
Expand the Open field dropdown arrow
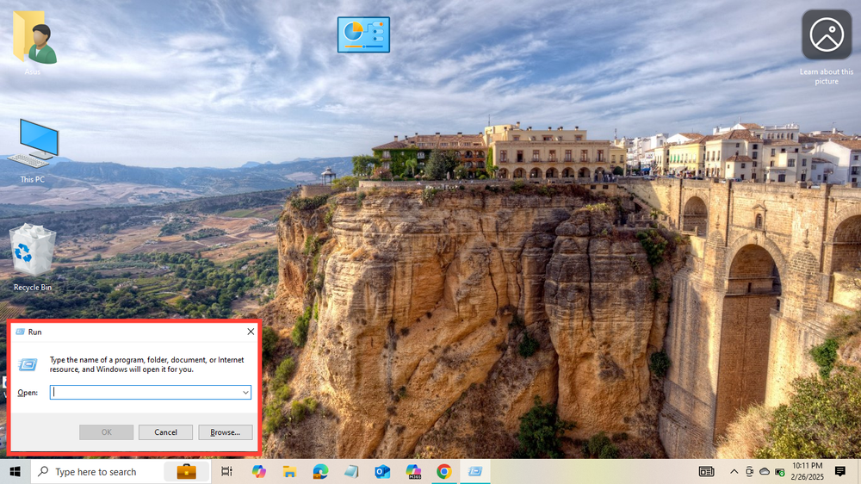click(x=245, y=392)
